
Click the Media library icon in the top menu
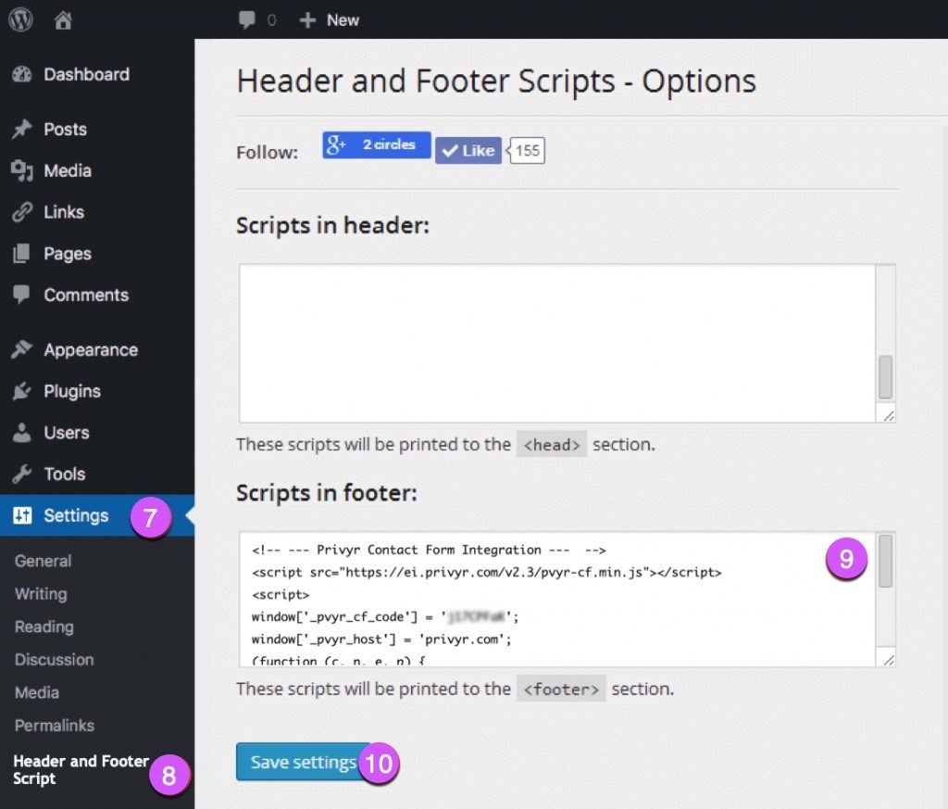coord(22,171)
